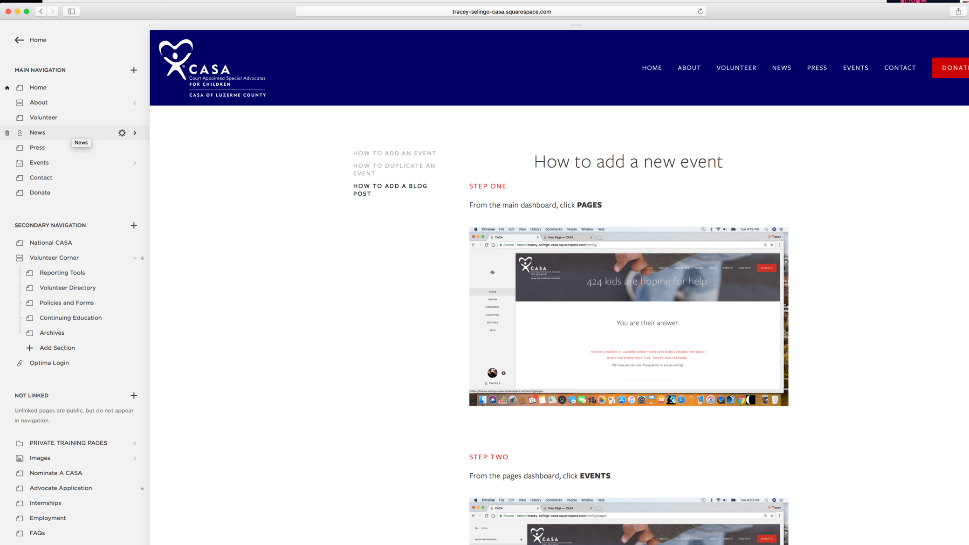The width and height of the screenshot is (969, 545).
Task: Open the Safari share button
Action: click(x=958, y=11)
